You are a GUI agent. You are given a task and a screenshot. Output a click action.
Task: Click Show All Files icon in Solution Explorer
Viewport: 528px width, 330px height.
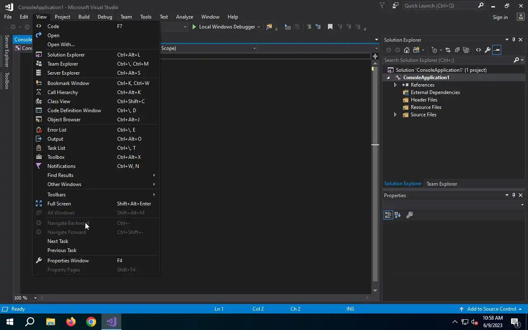click(466, 50)
